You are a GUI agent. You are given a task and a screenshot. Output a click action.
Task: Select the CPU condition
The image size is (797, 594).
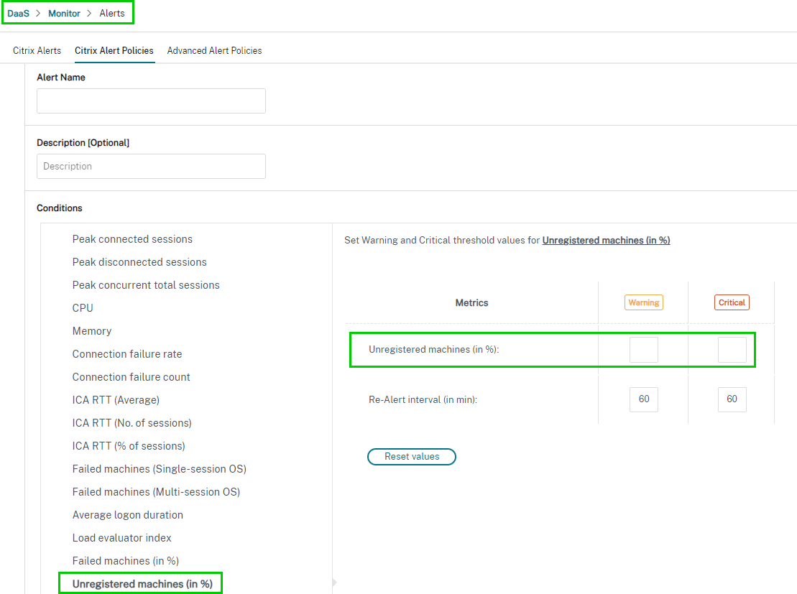pyautogui.click(x=82, y=307)
